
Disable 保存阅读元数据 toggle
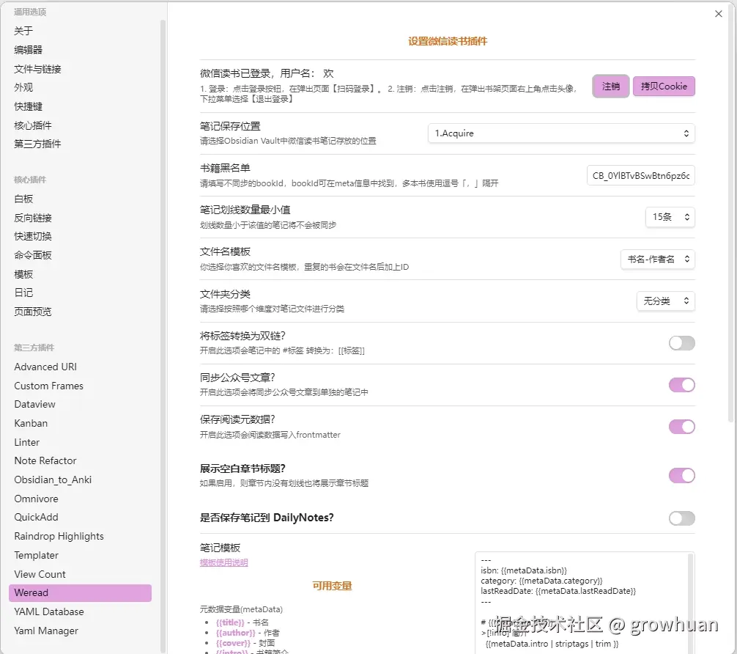click(681, 427)
